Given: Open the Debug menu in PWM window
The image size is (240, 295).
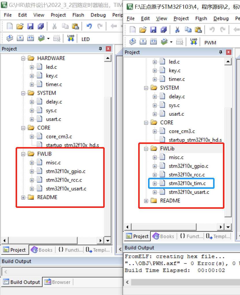Looking at the screenshot, I should tap(221, 18).
